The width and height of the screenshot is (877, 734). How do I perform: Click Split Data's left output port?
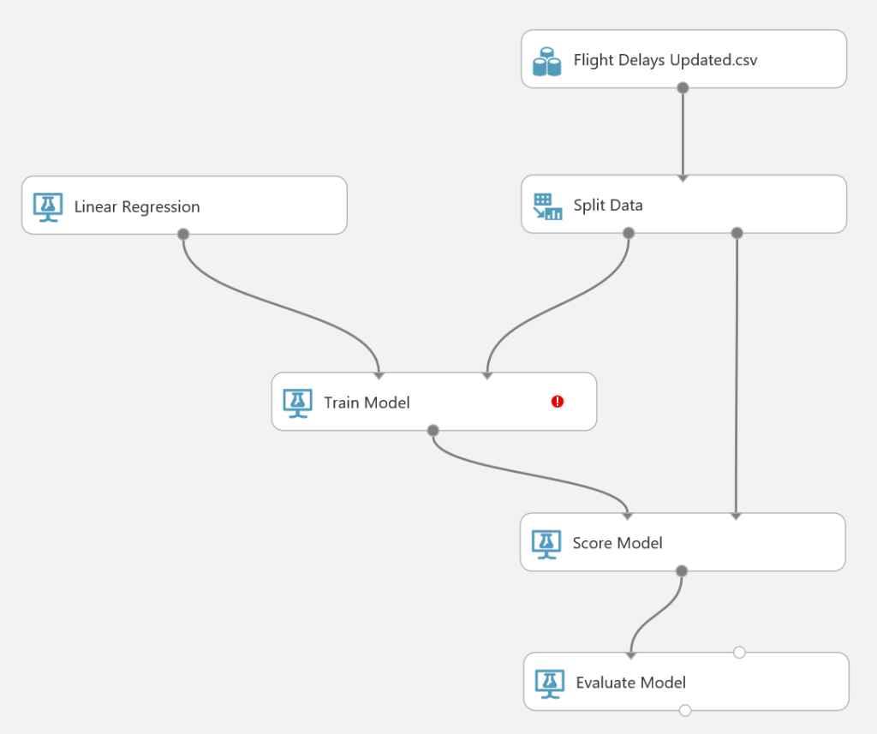coord(629,233)
